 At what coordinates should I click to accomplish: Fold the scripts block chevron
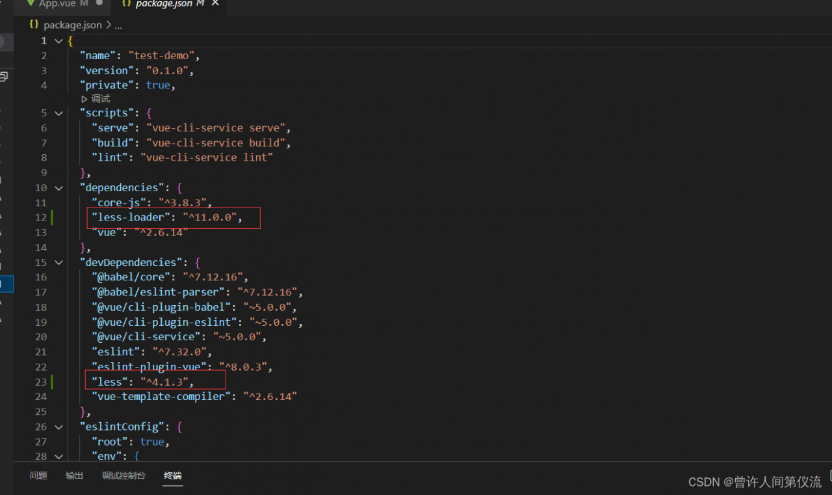(x=59, y=113)
